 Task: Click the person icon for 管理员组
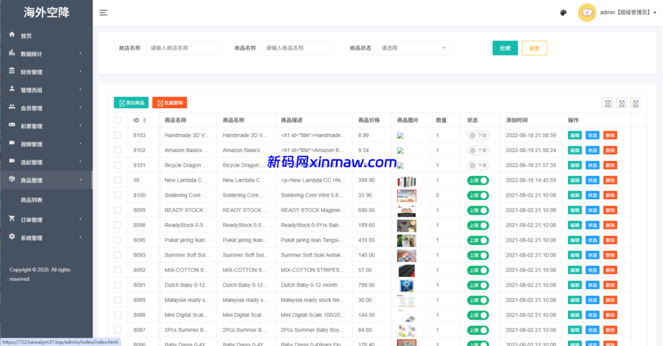click(x=12, y=89)
